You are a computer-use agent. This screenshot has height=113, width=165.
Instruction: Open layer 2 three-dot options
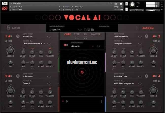161,68
